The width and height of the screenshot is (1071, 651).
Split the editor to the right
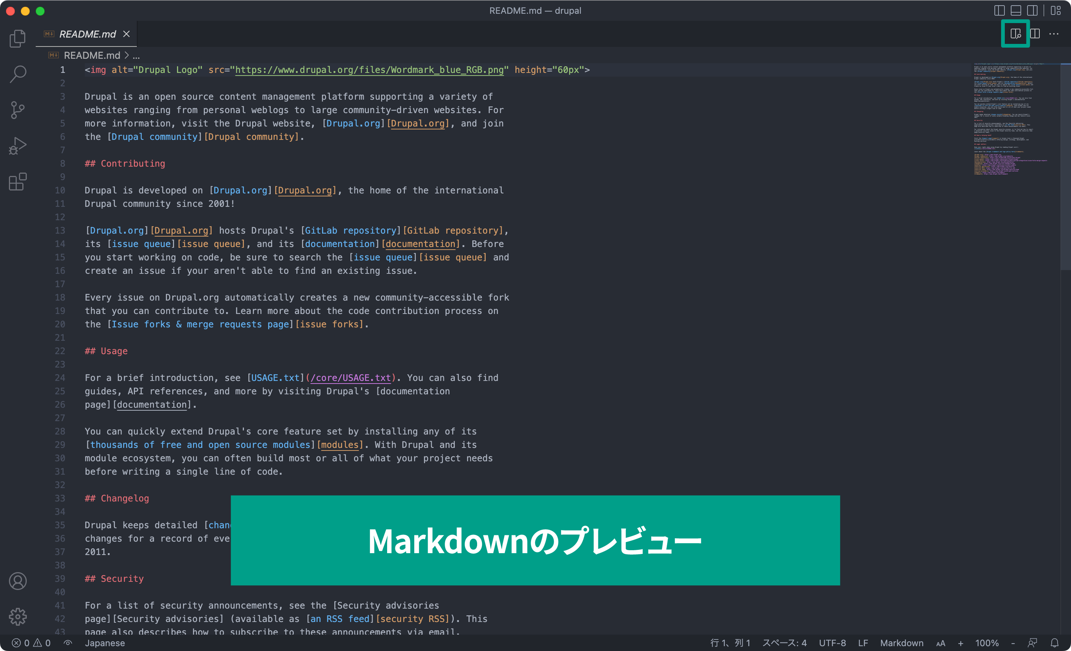(x=1035, y=33)
